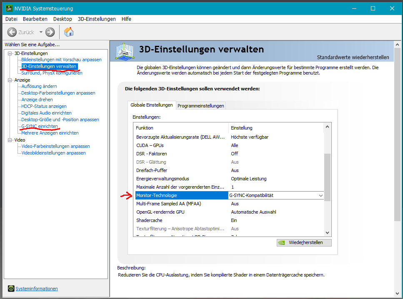Open the Datei menu

pyautogui.click(x=11, y=19)
